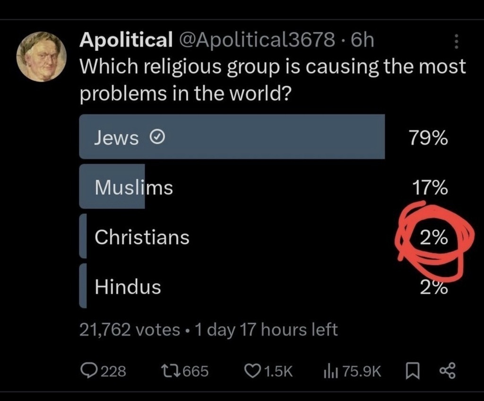Click the third poll result row
This screenshot has width=484, height=401.
tap(142, 236)
